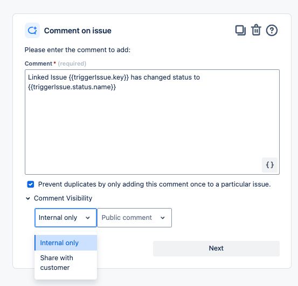
Task: Click the Comment on issue title
Action: [x=78, y=31]
